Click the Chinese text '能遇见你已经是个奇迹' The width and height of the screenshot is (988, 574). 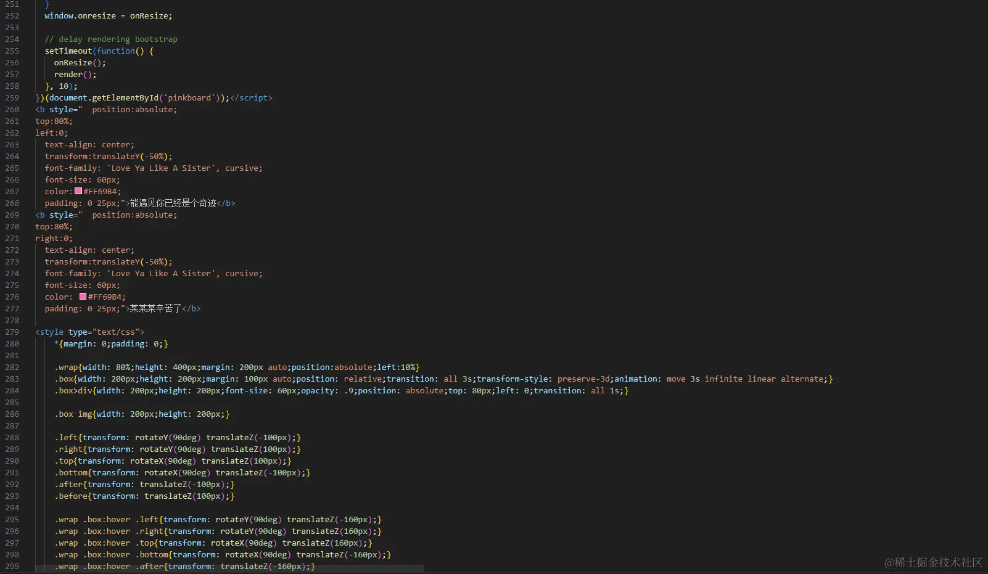tap(173, 203)
